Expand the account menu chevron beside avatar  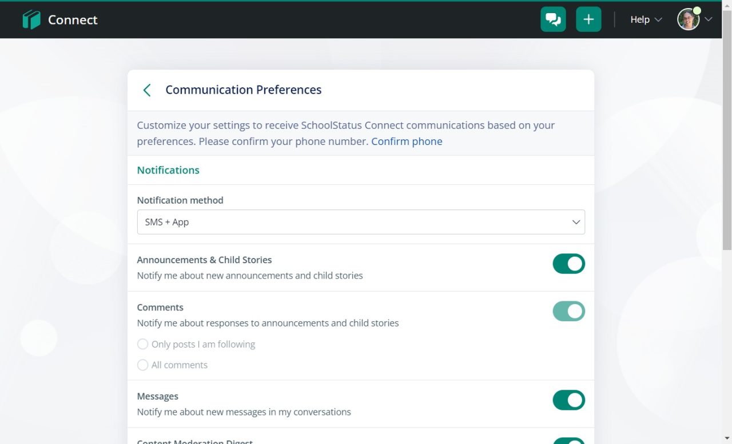(709, 19)
